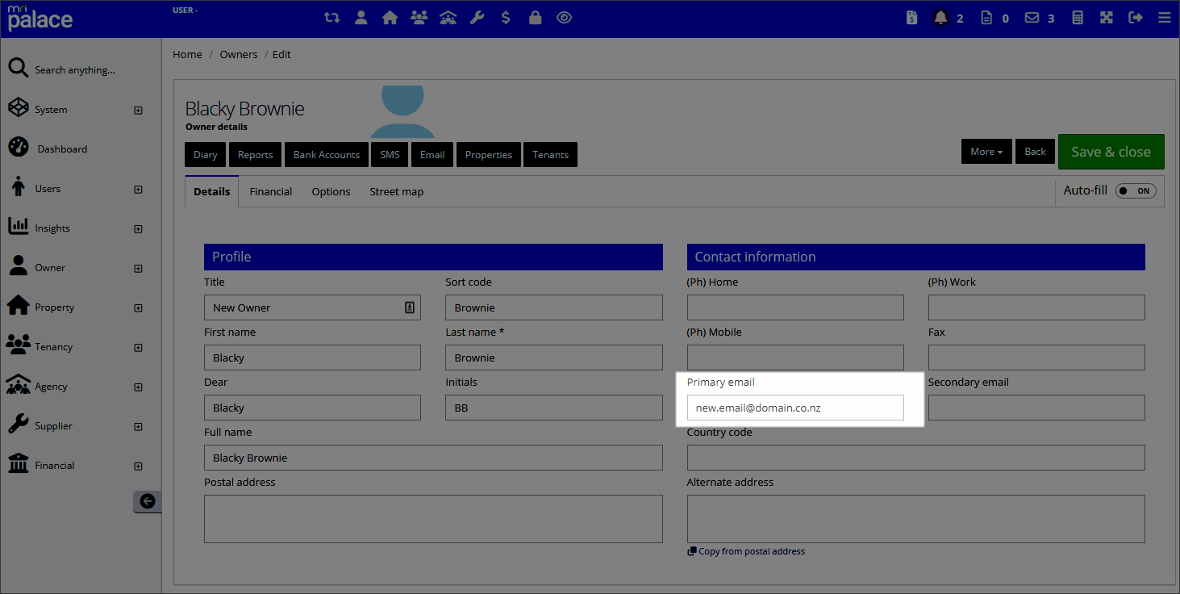
Task: Click the Alternate address text area
Action: [x=916, y=519]
